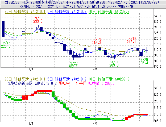Screen dimensions: 166x127
Task: Click the 4/3 date label under the upper chart
Action: pyautogui.click(x=95, y=69)
